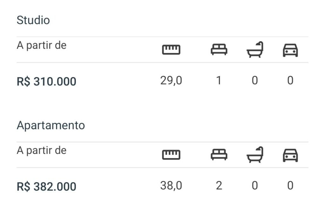Click the bathtub icon in Studio section

[255, 50]
